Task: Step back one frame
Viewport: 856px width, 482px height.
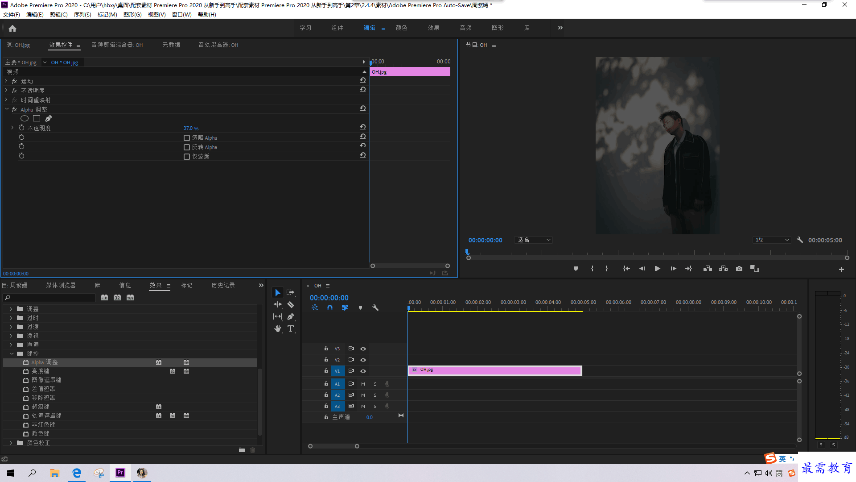Action: [x=642, y=269]
